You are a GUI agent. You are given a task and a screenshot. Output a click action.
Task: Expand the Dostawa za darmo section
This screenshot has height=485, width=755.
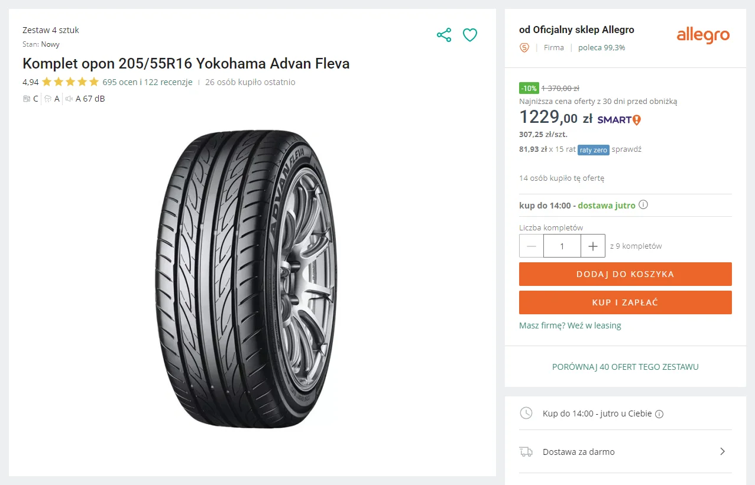click(x=722, y=451)
